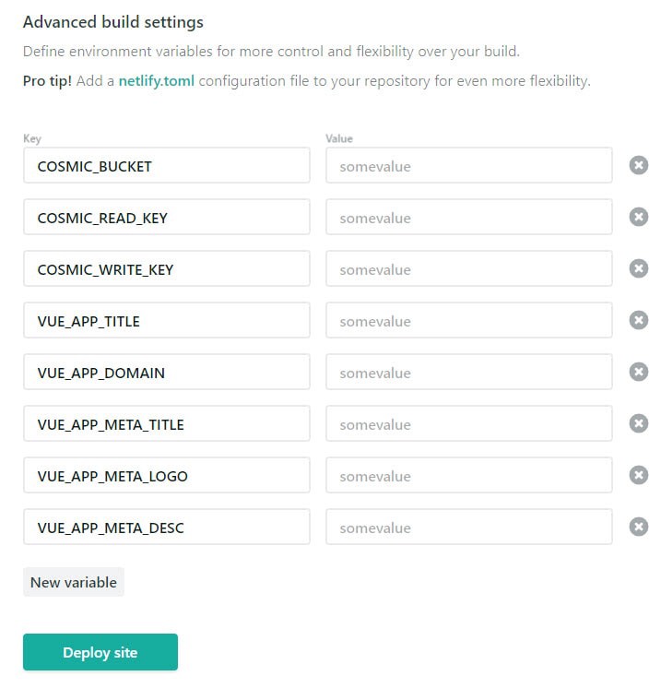
Task: Remove the VUE_APP_META_LOGO variable row
Action: 639,475
